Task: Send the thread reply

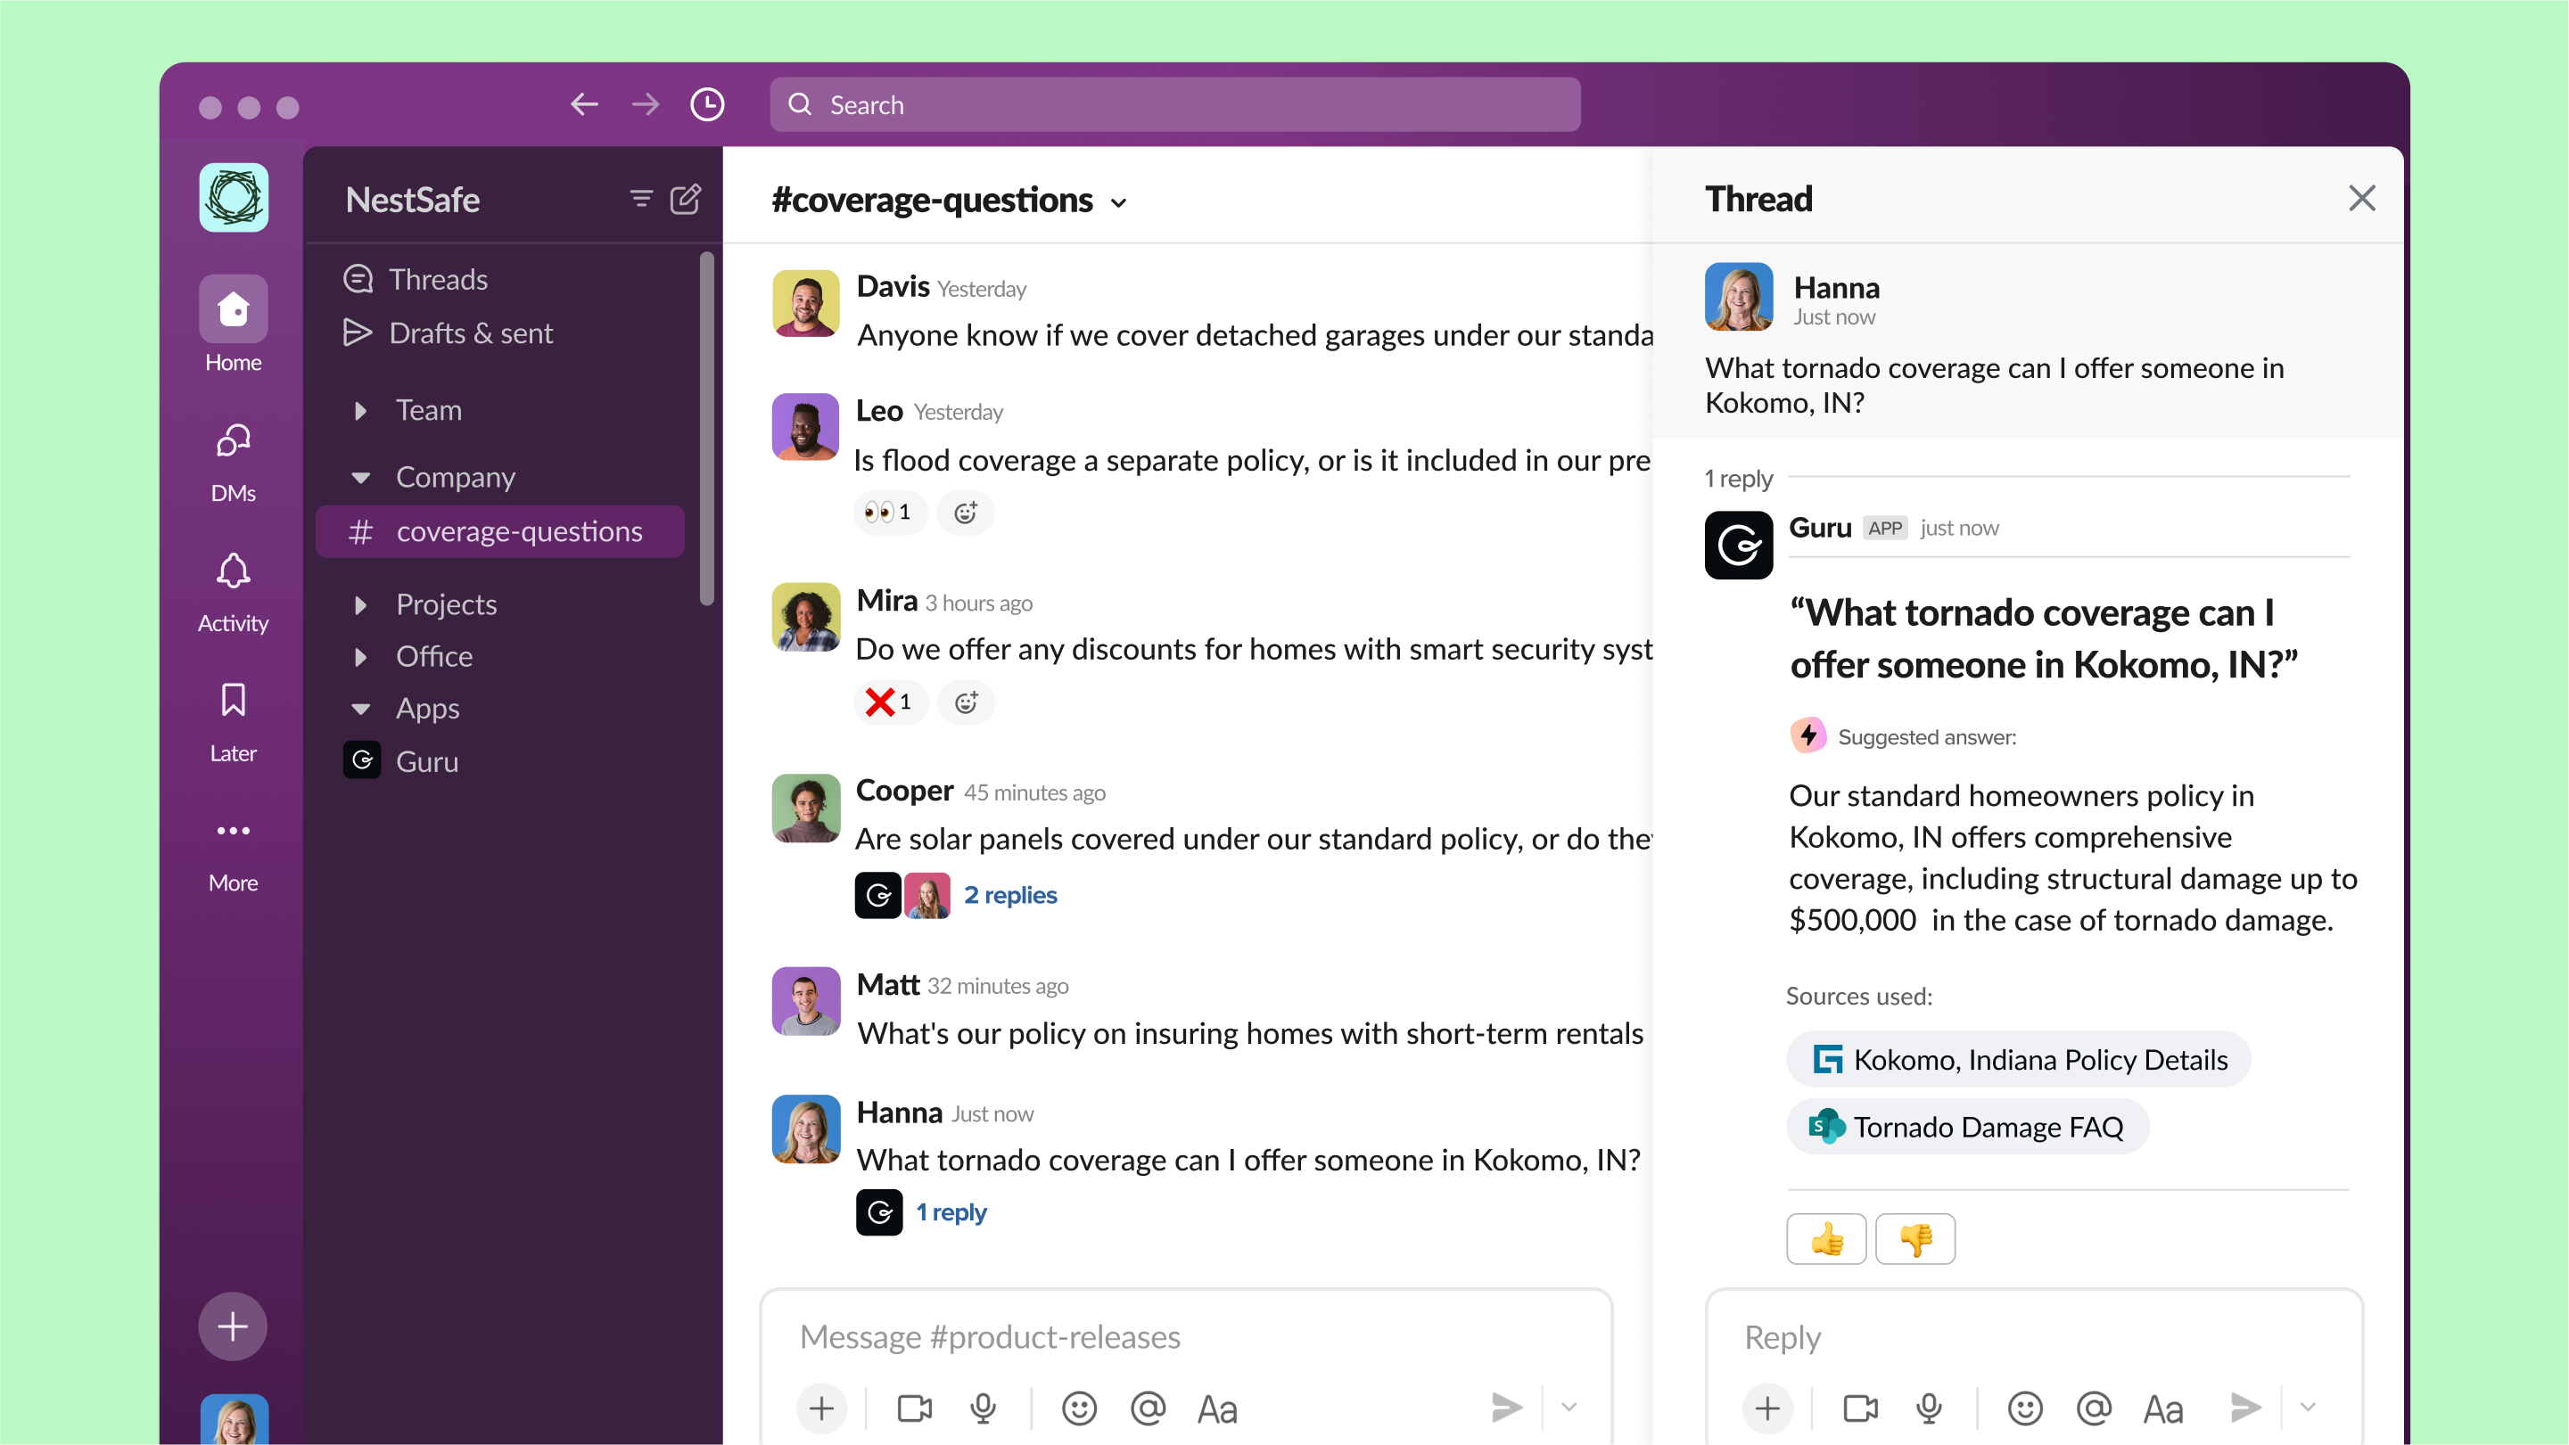Action: (2245, 1407)
